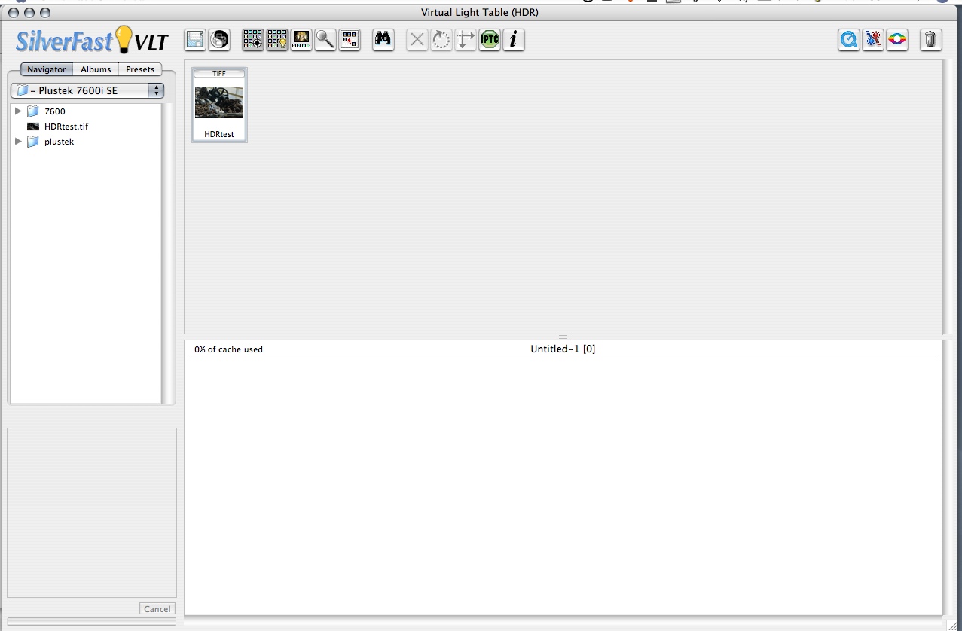The image size is (962, 631).
Task: Click the binoculars search icon
Action: pos(383,40)
